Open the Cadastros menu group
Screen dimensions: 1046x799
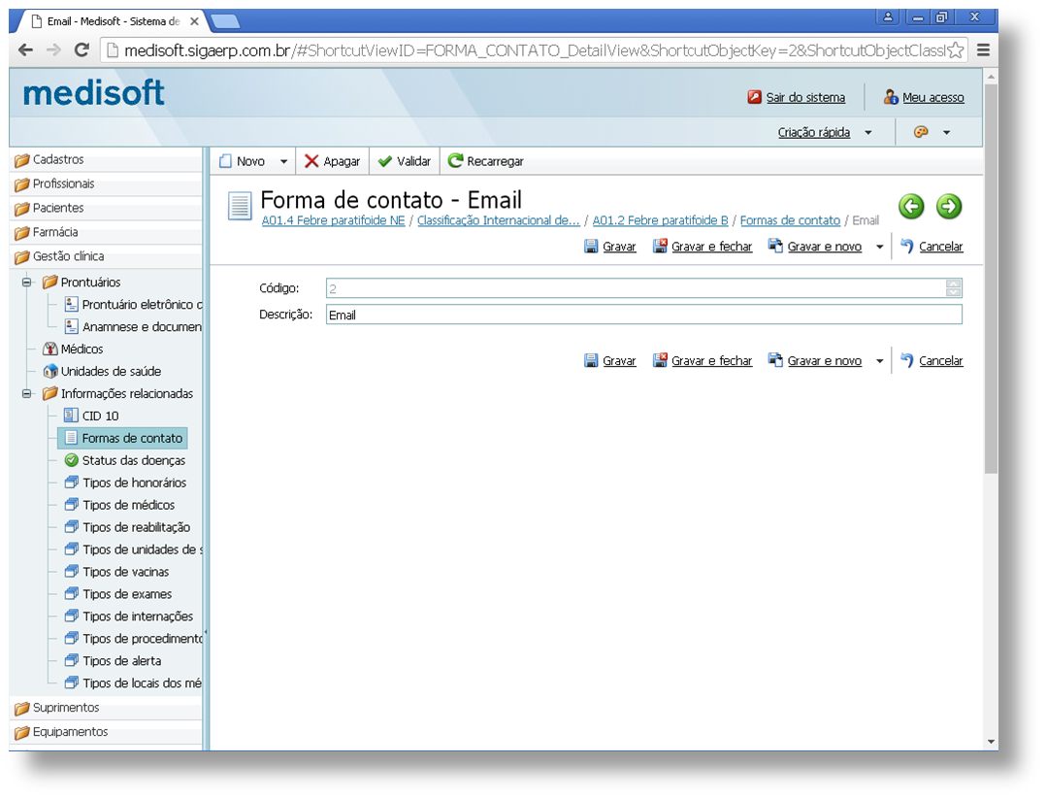click(x=106, y=159)
